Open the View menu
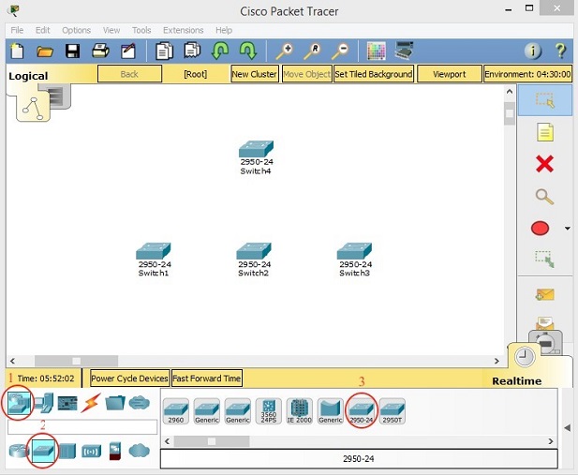This screenshot has height=475, width=578. coord(111,30)
